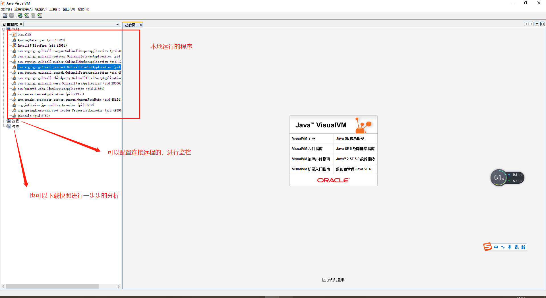Image resolution: width=546 pixels, height=298 pixels.
Task: Open the VisualVM 主页 link
Action: (x=304, y=138)
